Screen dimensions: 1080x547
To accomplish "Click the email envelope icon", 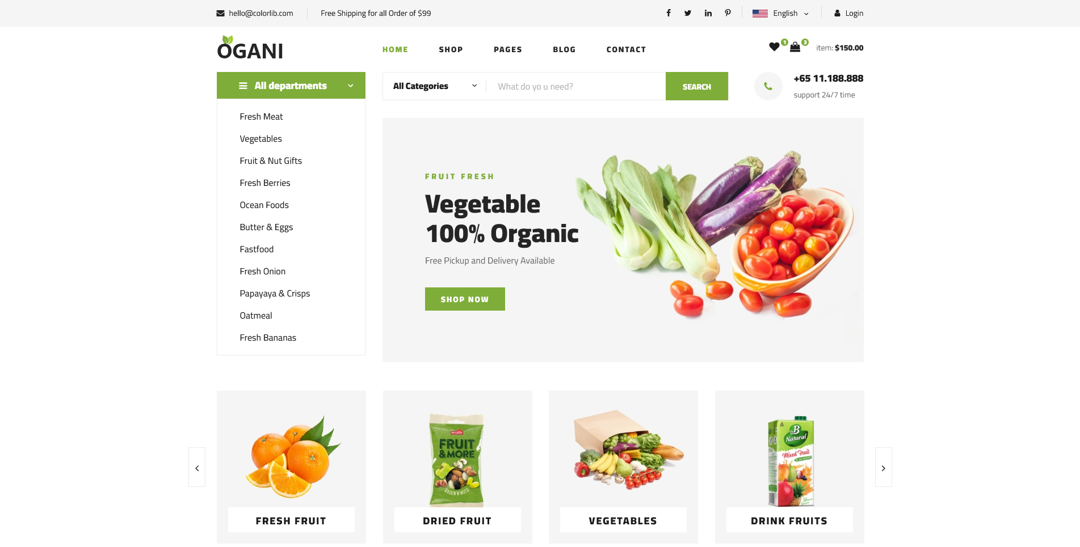I will tap(220, 13).
